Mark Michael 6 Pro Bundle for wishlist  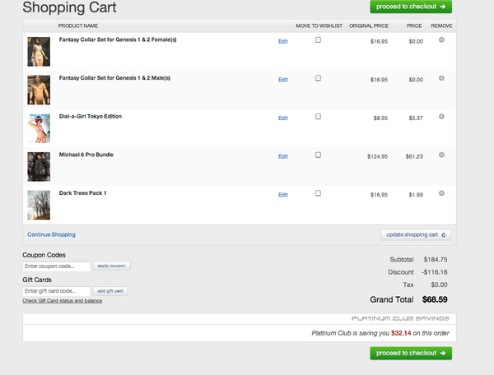pos(318,155)
